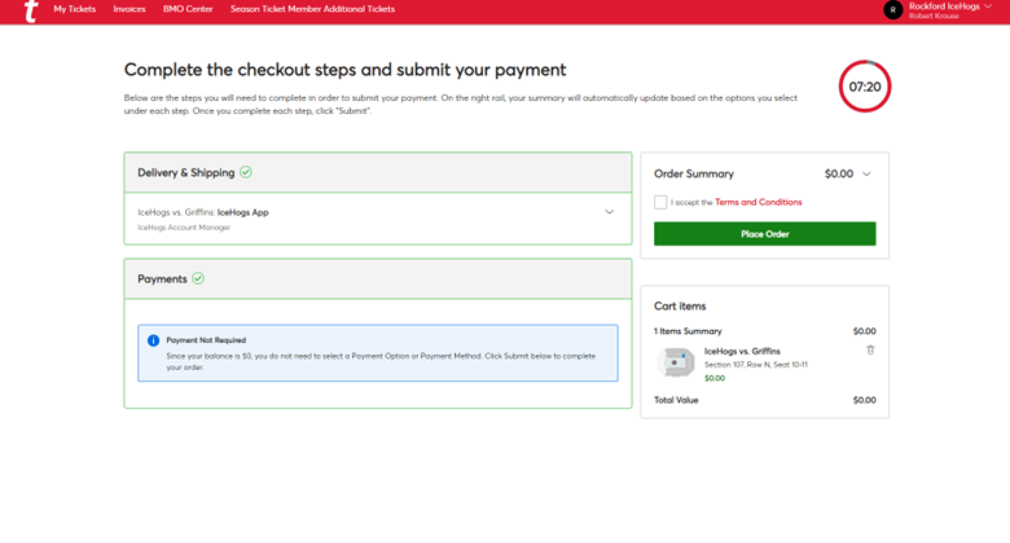This screenshot has height=543, width=1010.
Task: Open Season Ticket Member Additional Tickets
Action: [312, 9]
